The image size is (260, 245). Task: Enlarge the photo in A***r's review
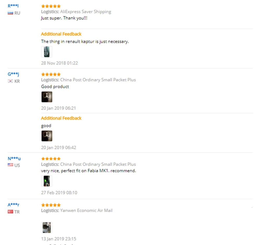[x=47, y=227]
